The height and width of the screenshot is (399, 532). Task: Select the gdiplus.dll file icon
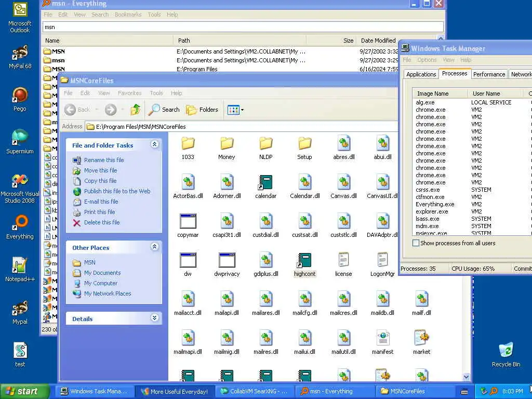click(265, 265)
